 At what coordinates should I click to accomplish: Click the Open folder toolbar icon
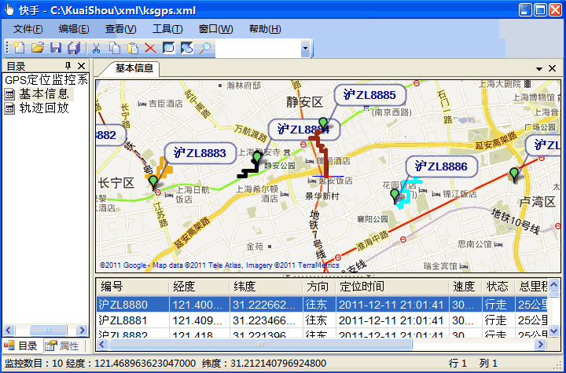38,48
